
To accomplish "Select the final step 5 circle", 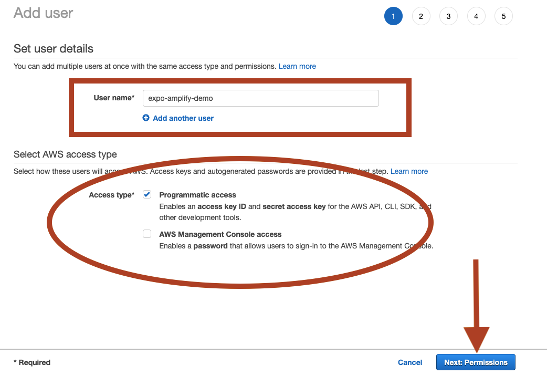I will (503, 16).
